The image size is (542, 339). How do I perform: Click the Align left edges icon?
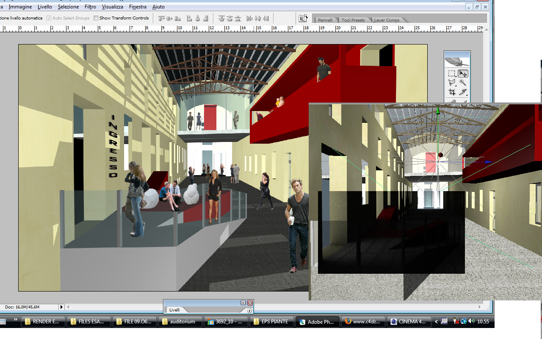click(x=189, y=18)
